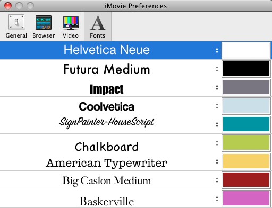Select the Futura Medium font name
This screenshot has width=272, height=208.
point(107,69)
